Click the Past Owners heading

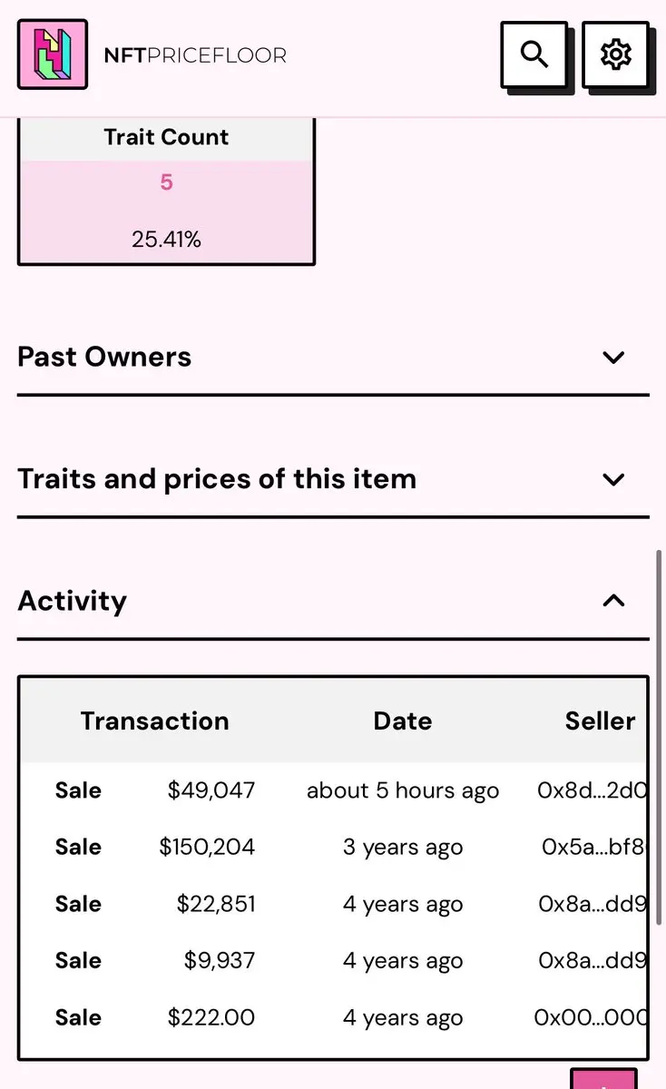(x=104, y=357)
